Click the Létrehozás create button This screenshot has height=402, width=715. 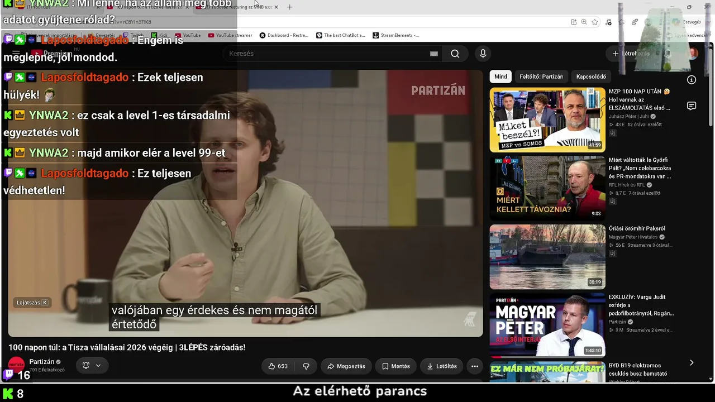pyautogui.click(x=631, y=54)
